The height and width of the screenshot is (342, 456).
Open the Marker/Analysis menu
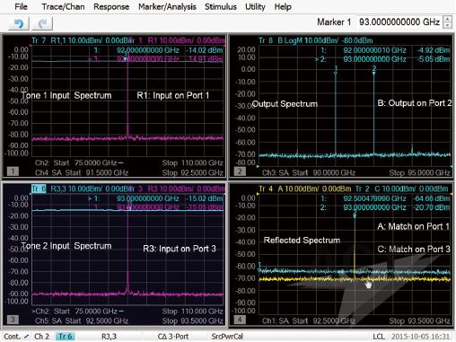(167, 6)
